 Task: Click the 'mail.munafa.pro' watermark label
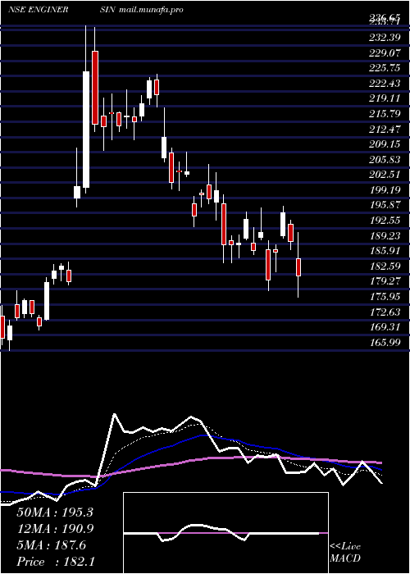(x=151, y=10)
